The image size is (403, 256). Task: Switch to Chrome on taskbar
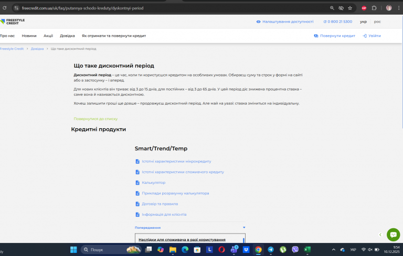tap(258, 250)
